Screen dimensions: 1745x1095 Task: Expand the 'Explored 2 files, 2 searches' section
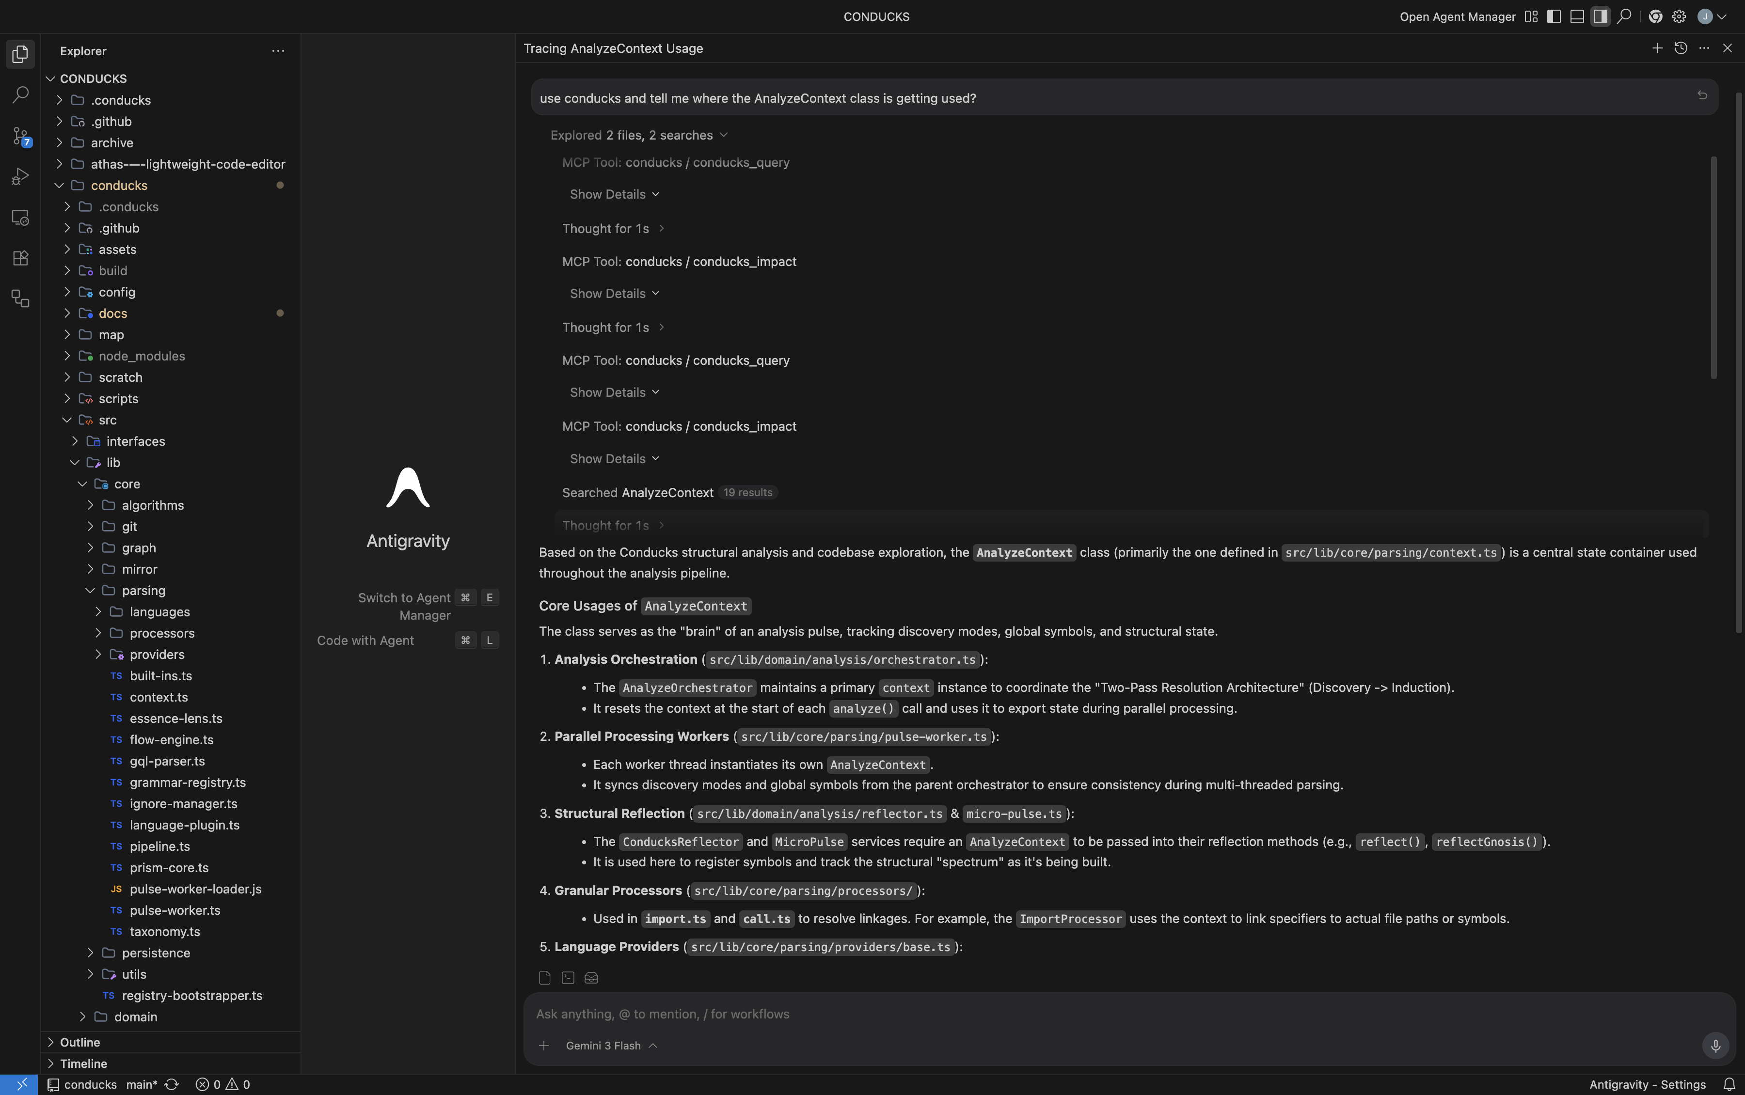639,136
